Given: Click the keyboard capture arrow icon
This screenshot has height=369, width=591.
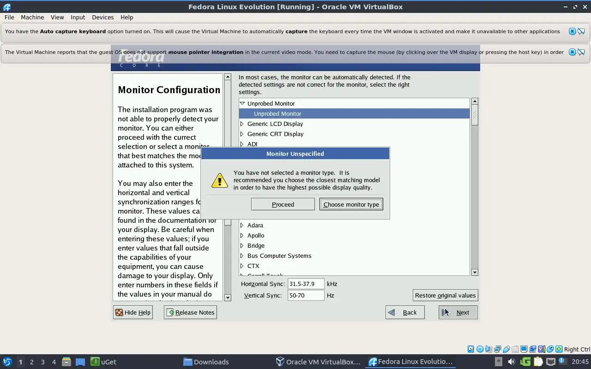Looking at the screenshot, I should [x=559, y=349].
